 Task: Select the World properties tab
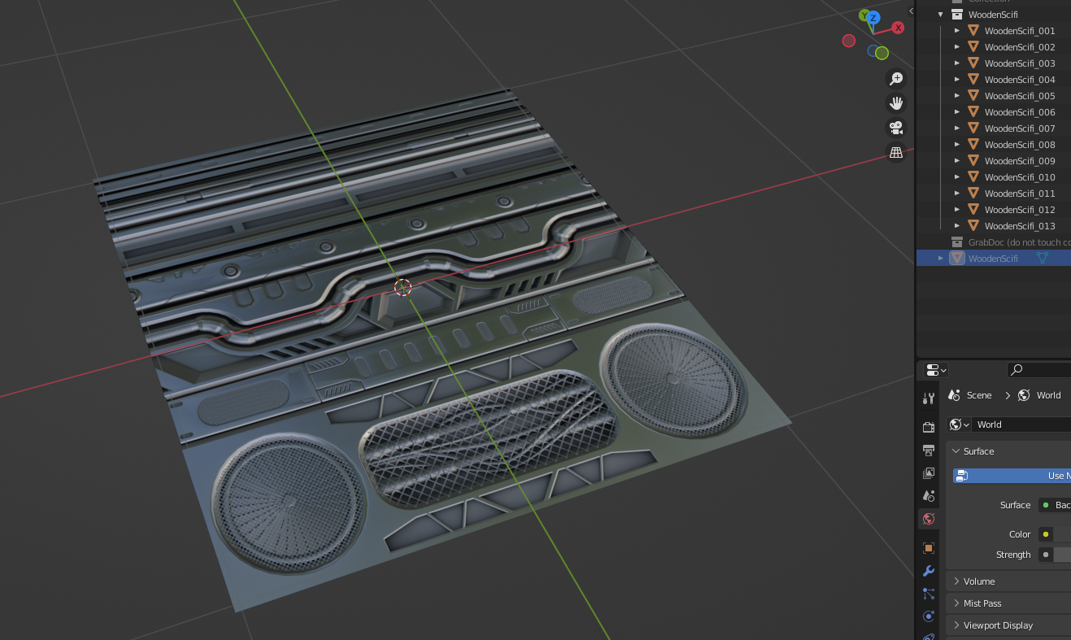(x=929, y=519)
